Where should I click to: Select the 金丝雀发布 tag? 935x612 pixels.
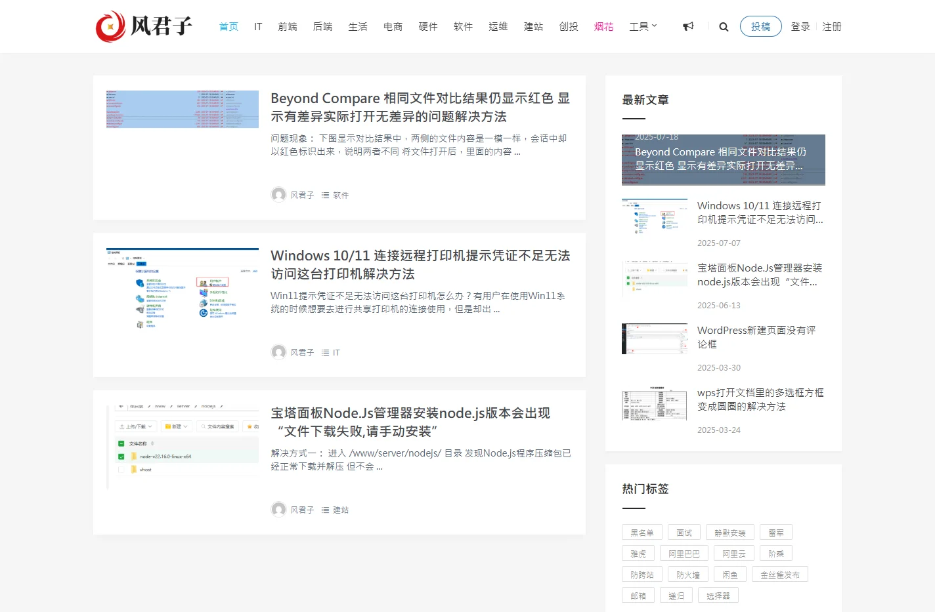coord(780,574)
